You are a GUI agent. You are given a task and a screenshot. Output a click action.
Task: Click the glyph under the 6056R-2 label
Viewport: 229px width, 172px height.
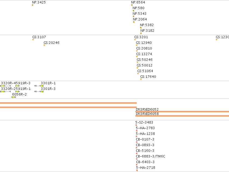13,97
